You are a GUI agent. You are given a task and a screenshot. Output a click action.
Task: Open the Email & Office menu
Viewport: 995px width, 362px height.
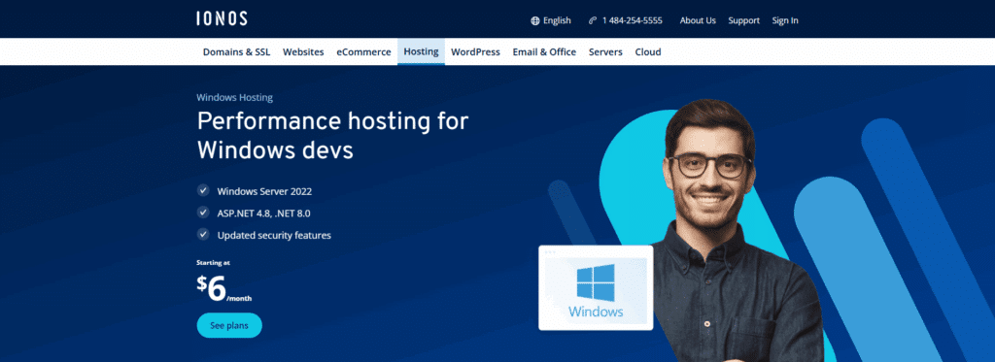pos(544,52)
